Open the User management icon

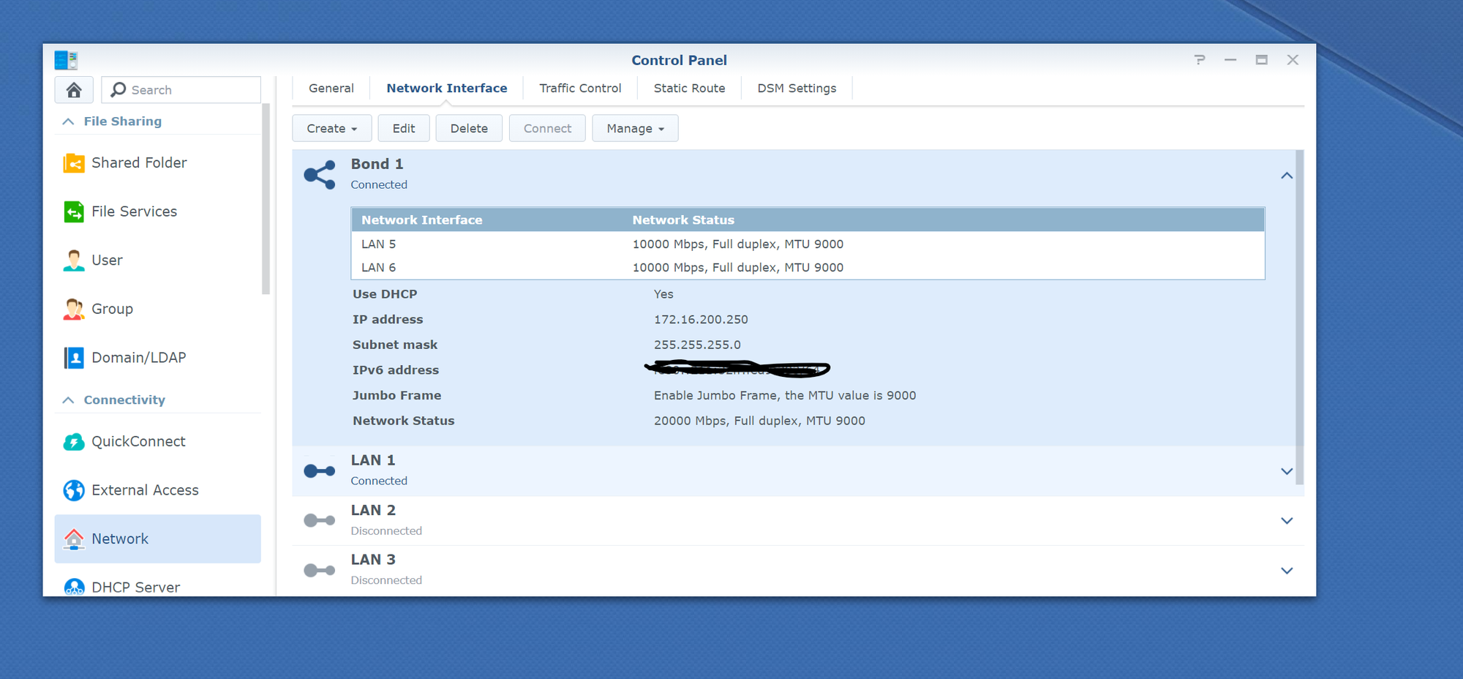coord(73,260)
